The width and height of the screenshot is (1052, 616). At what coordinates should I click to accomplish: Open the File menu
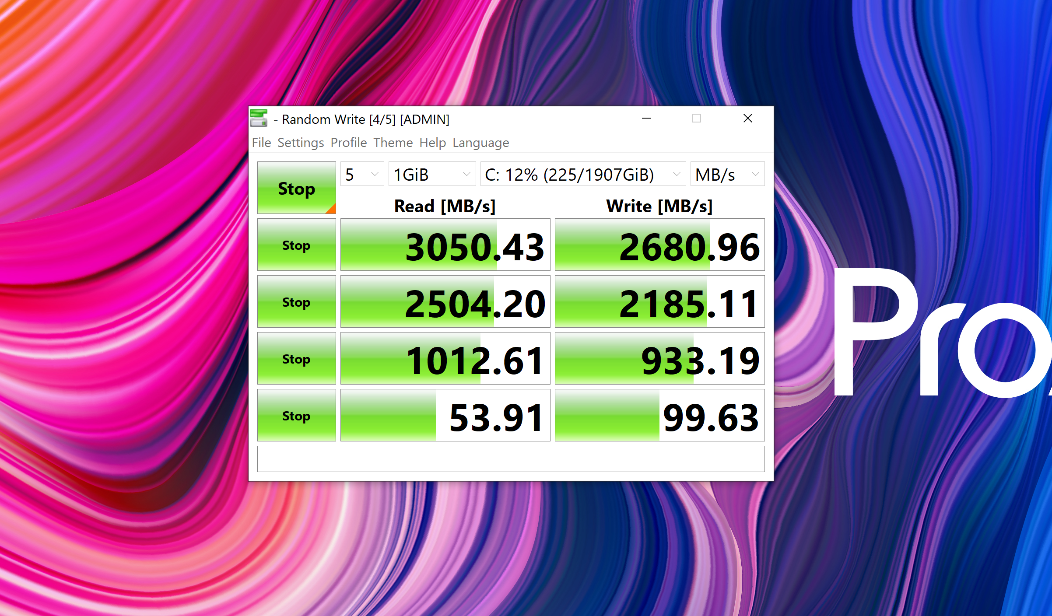[x=261, y=143]
